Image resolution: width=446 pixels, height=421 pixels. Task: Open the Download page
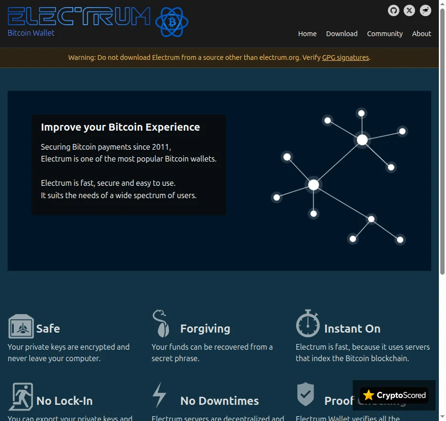(342, 34)
